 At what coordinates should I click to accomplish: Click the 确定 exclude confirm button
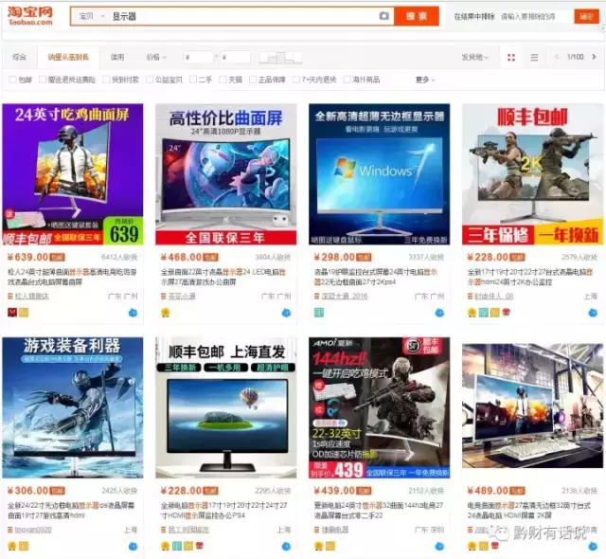click(586, 16)
